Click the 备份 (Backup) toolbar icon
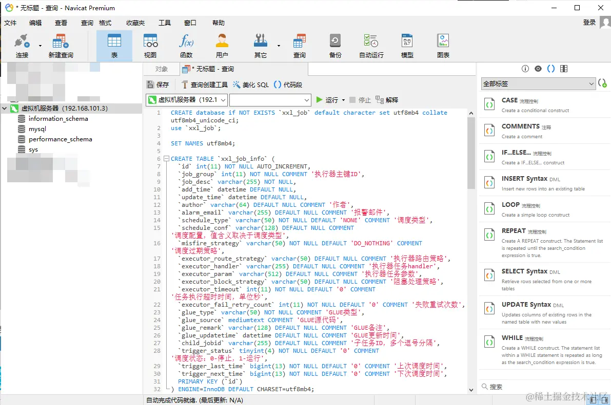This screenshot has width=611, height=405. click(x=336, y=46)
